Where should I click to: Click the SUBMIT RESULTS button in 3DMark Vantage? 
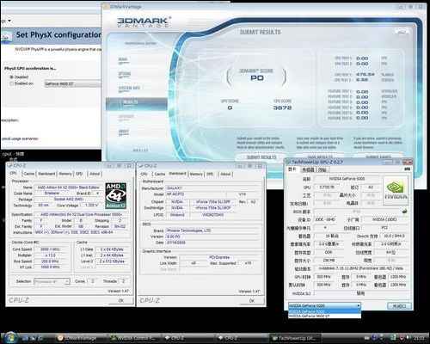coord(261,157)
